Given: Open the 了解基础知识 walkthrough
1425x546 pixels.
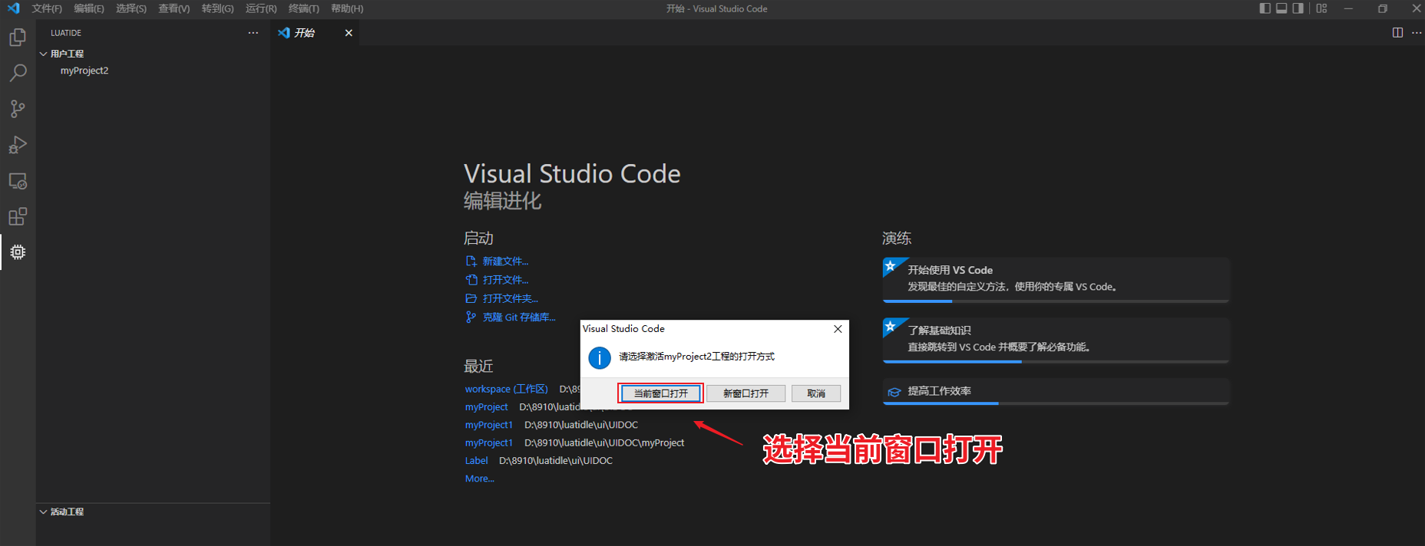Looking at the screenshot, I should [x=1056, y=339].
